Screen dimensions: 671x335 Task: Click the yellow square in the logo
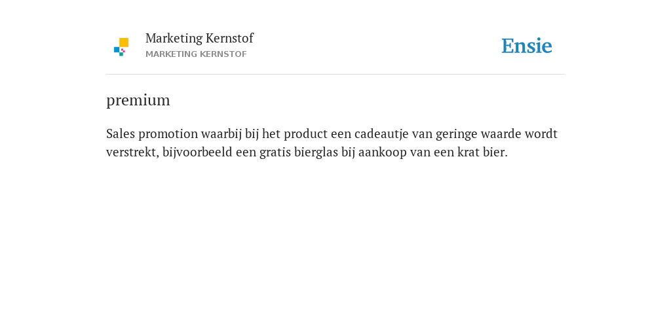124,43
